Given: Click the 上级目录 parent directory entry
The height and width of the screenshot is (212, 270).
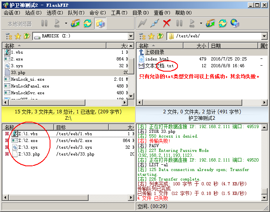Looking at the screenshot, I should pos(154,53).
